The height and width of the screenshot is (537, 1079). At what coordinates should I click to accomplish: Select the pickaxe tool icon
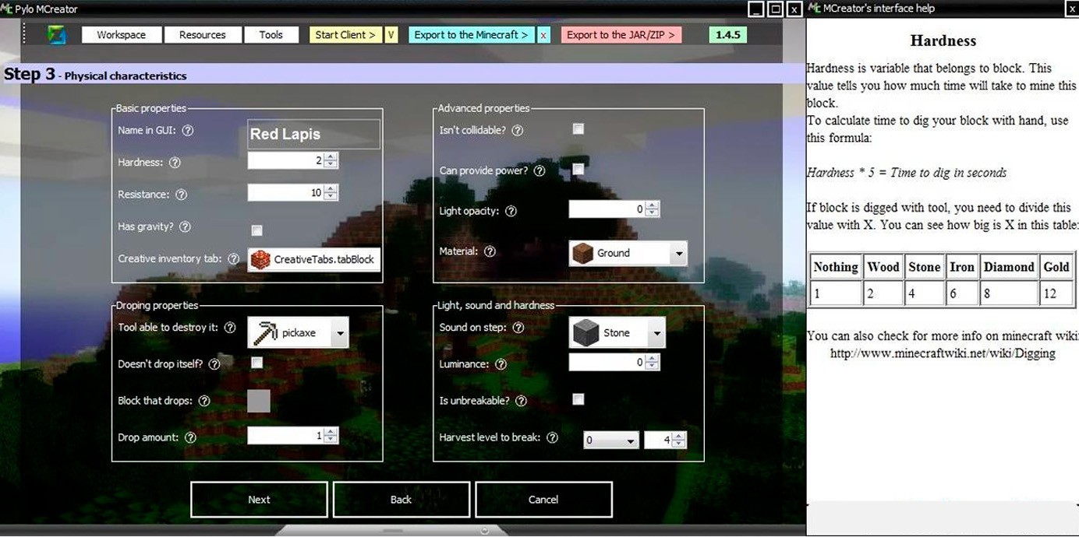[265, 332]
